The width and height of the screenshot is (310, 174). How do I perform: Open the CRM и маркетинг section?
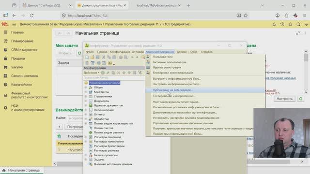(24, 50)
